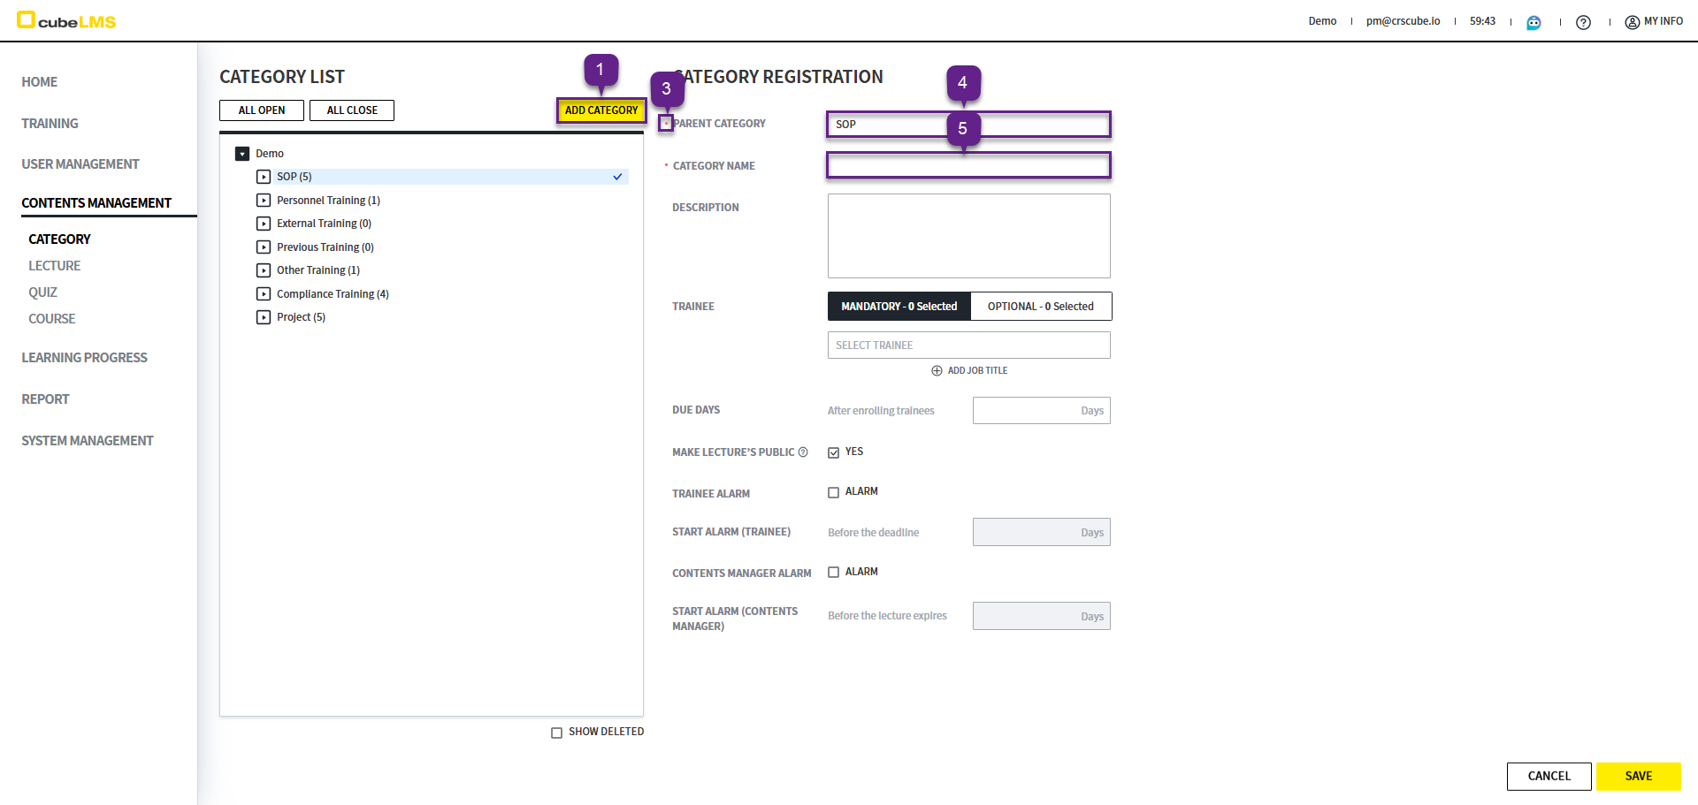
Task: Expand the SOP category node
Action: (264, 177)
